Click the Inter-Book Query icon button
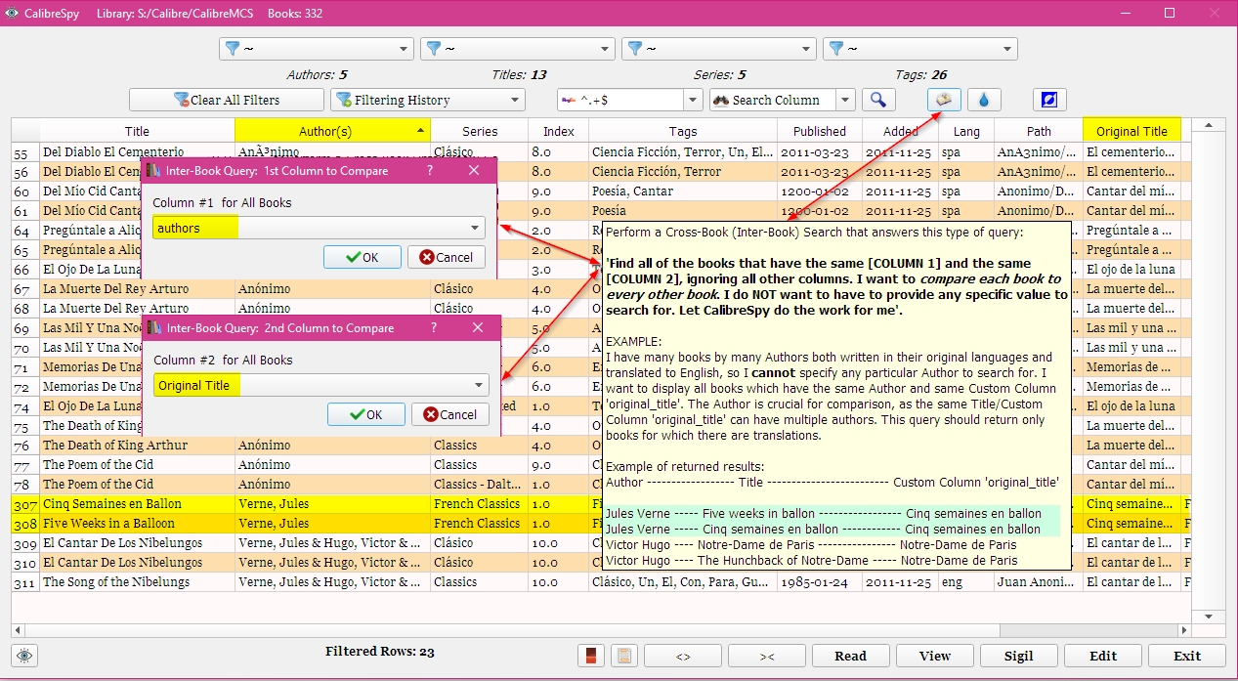This screenshot has height=681, width=1238. point(944,100)
